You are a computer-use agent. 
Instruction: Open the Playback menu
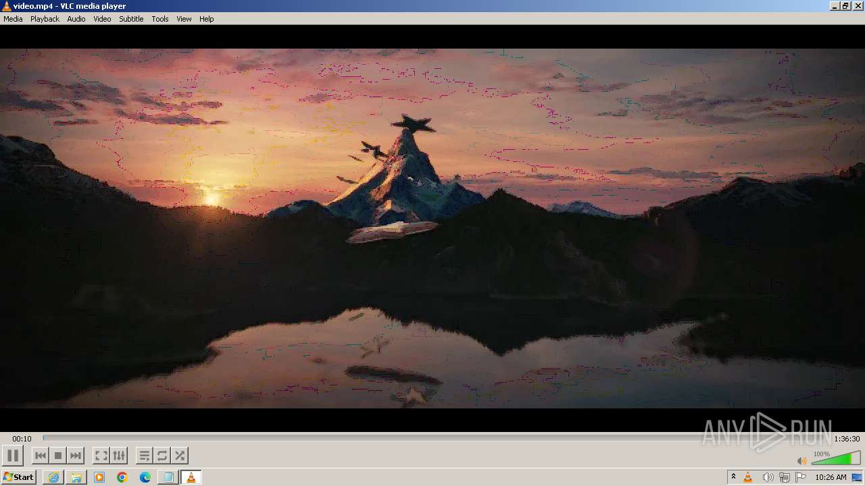click(45, 19)
